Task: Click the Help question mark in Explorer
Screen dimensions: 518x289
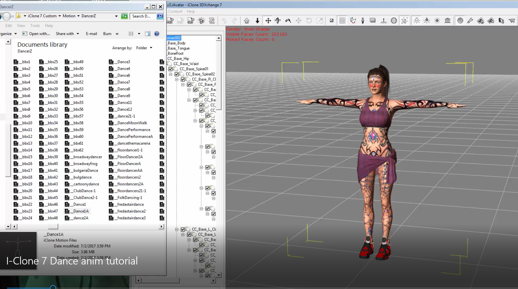Action: [x=157, y=34]
